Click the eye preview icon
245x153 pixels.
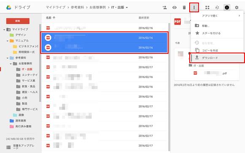[174, 7]
